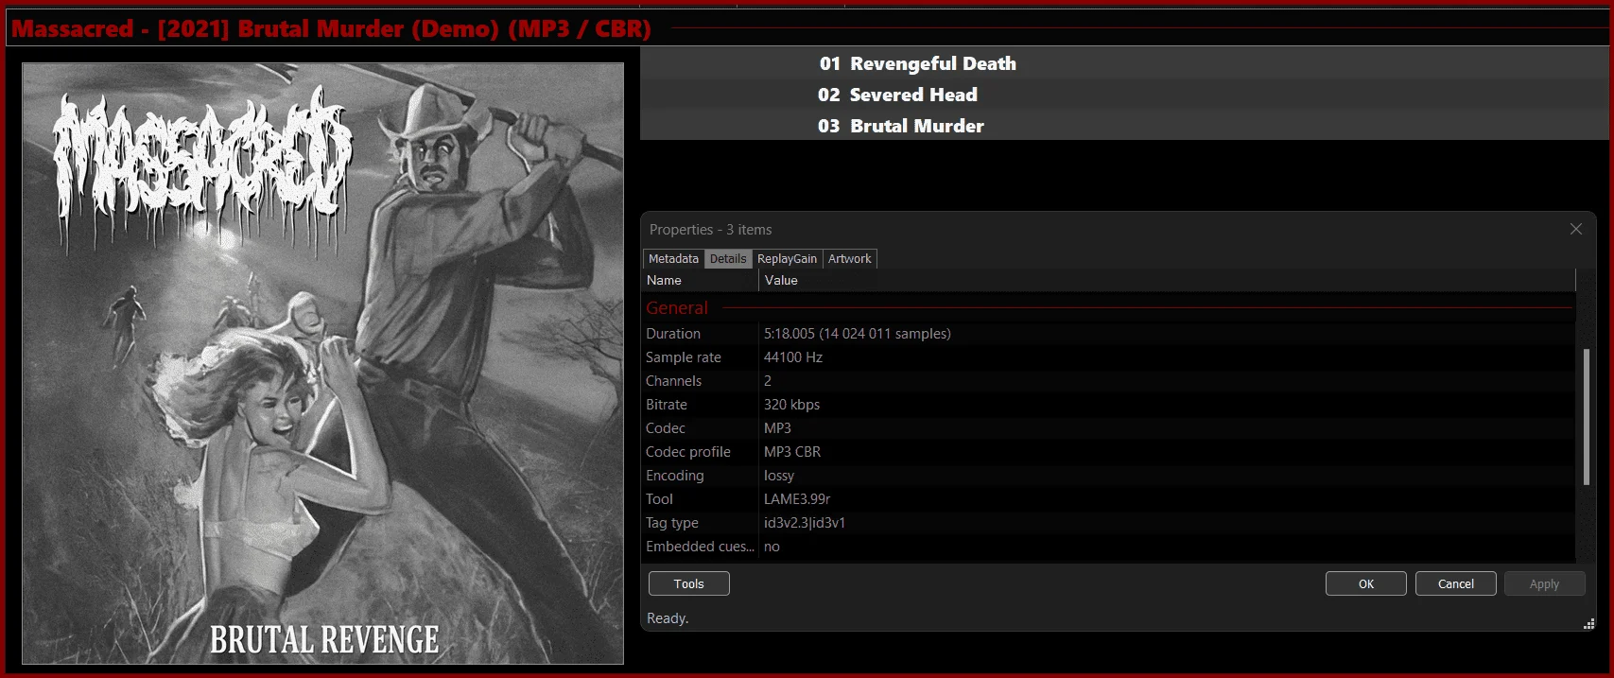Screen dimensions: 1614x678
Task: Click the lossy value
Action: (x=779, y=476)
